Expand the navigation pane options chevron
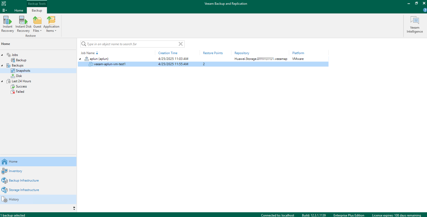Viewport: 427px width, 217px height. [74, 208]
